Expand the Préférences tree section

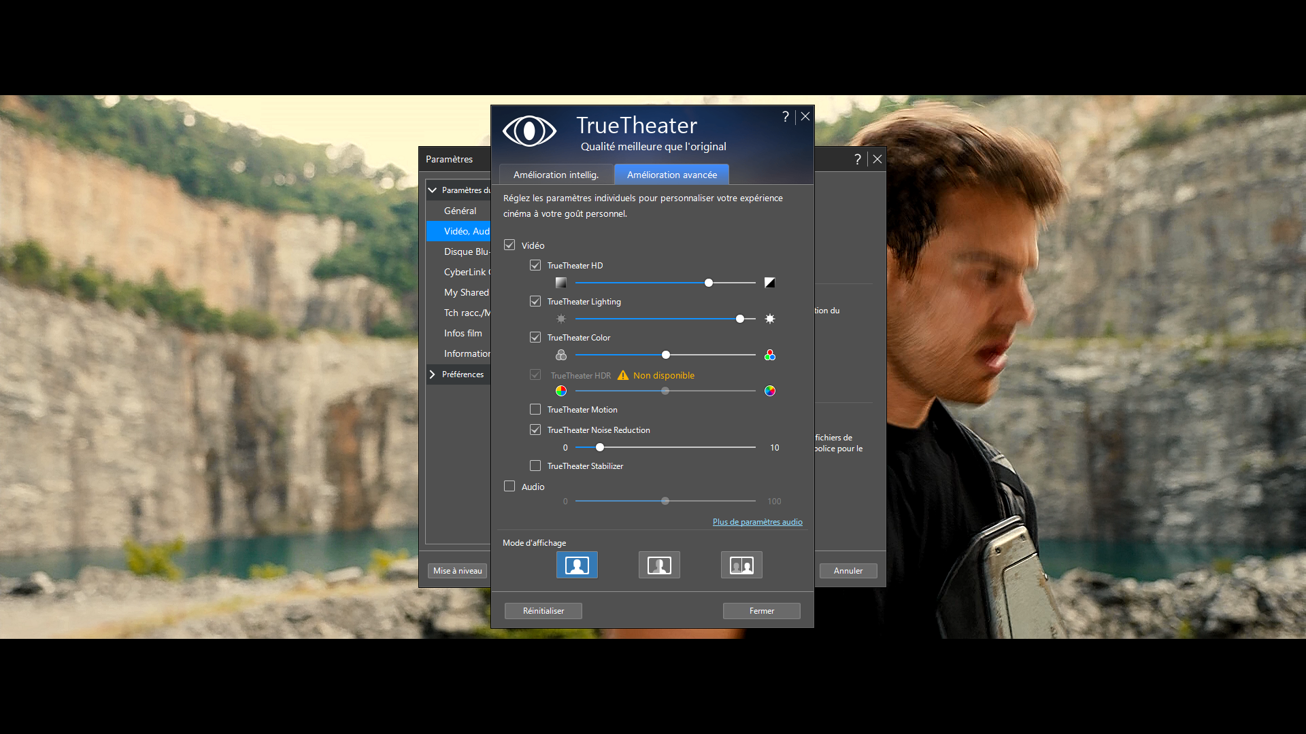[x=432, y=374]
